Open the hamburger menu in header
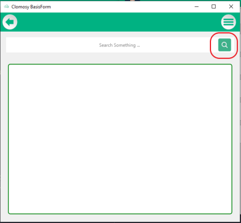Viewport: 241px width, 223px height. point(229,22)
